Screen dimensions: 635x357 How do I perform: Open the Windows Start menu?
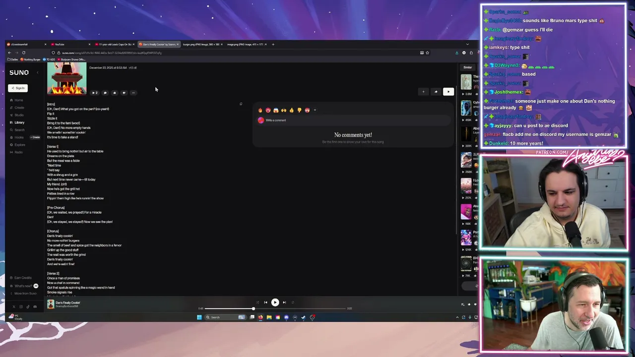click(x=199, y=317)
